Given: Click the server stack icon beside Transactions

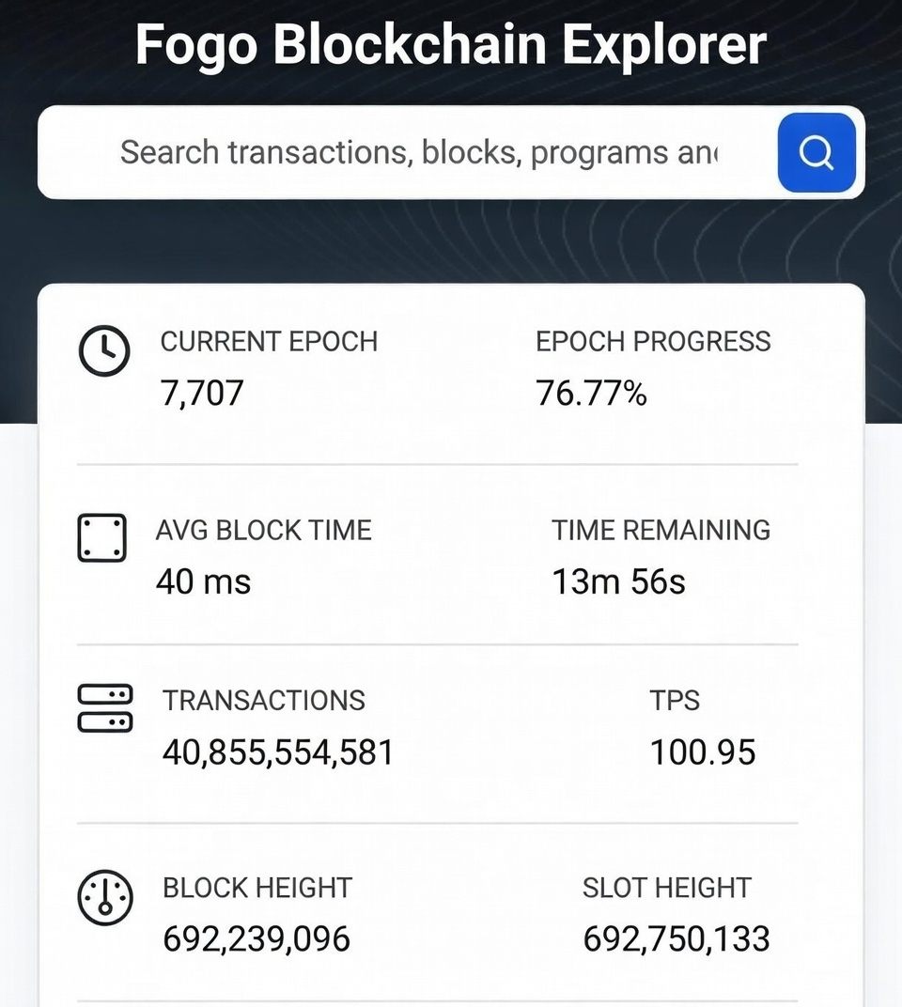Looking at the screenshot, I should pos(104,707).
